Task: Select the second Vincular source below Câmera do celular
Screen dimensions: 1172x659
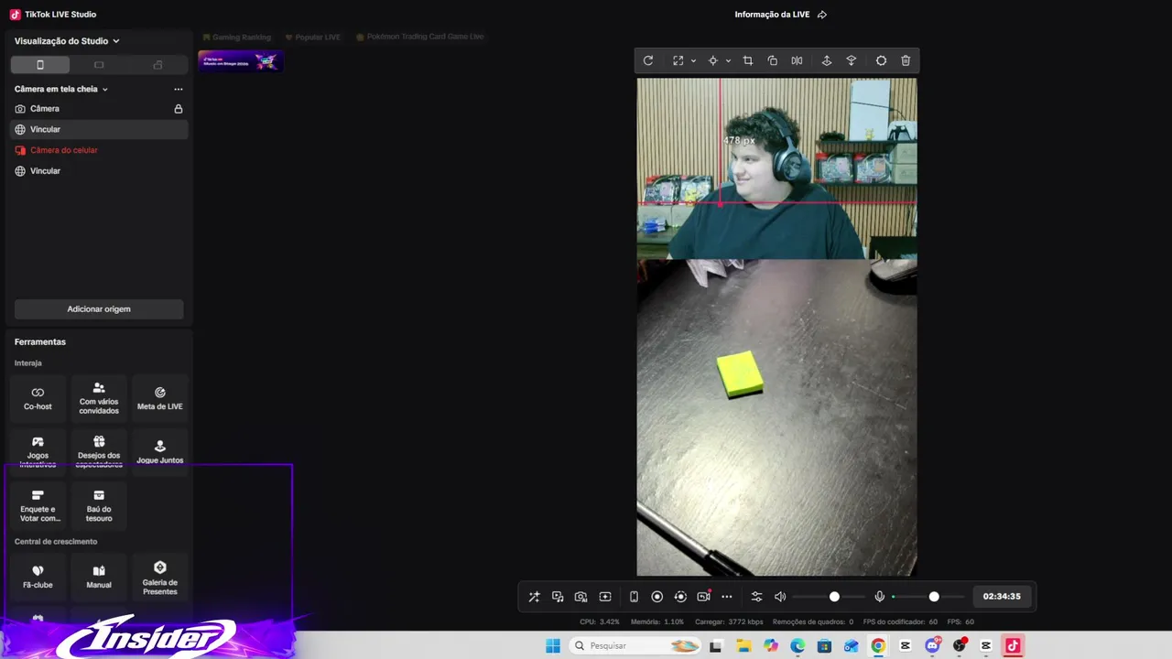Action: 99,171
